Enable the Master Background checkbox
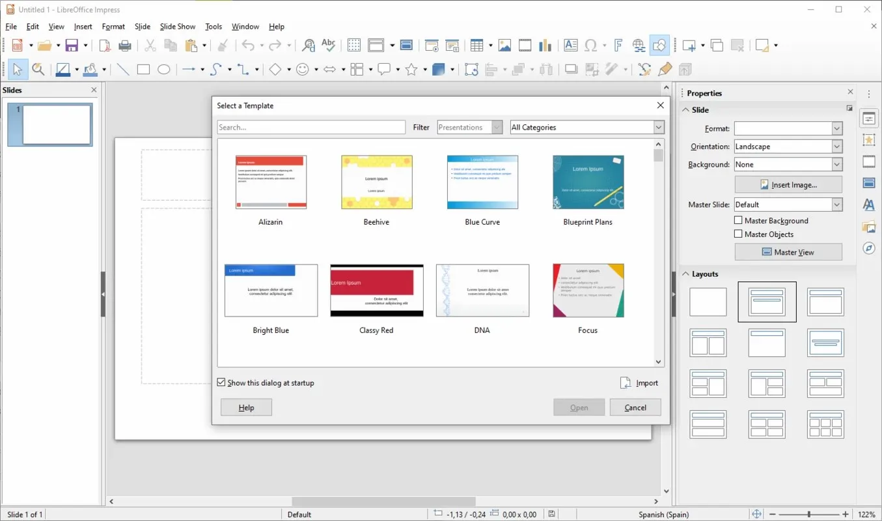Viewport: 882px width, 521px height. (738, 221)
